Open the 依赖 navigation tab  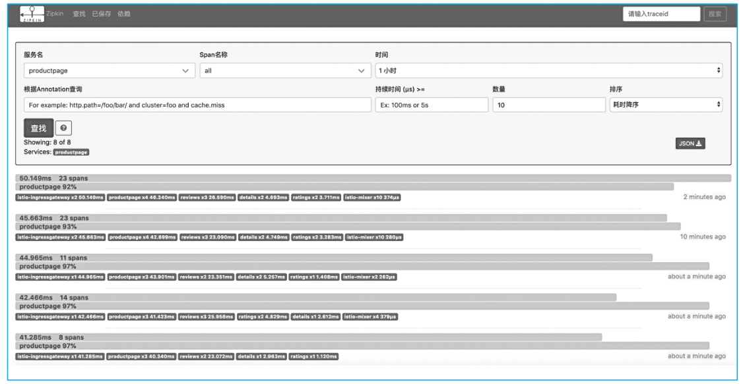coord(124,14)
